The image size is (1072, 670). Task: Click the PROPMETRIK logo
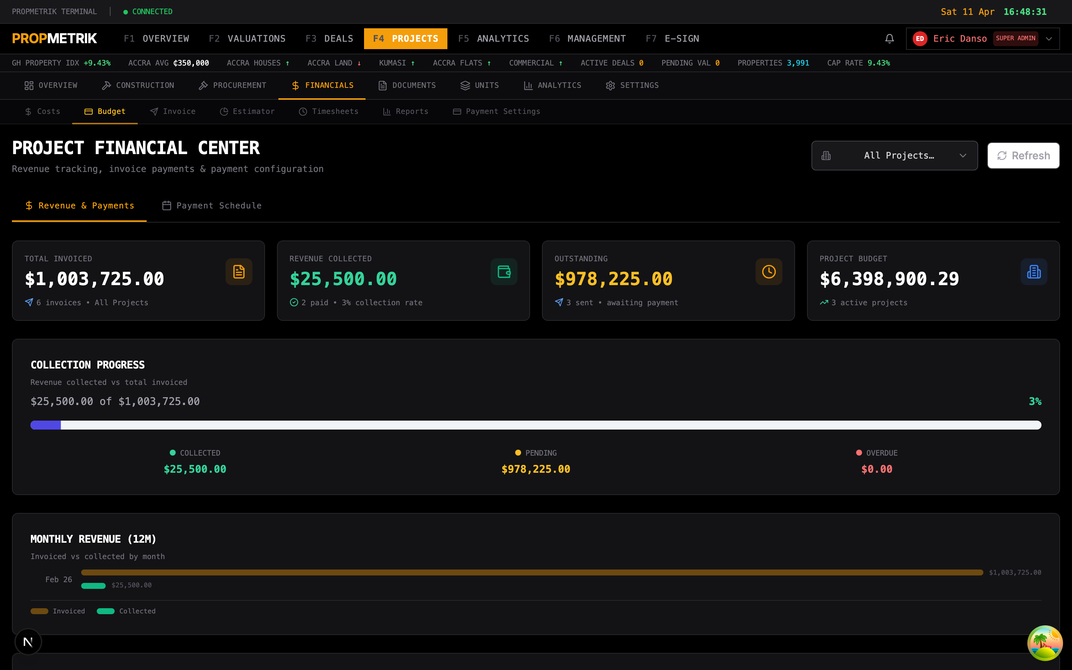pos(54,39)
